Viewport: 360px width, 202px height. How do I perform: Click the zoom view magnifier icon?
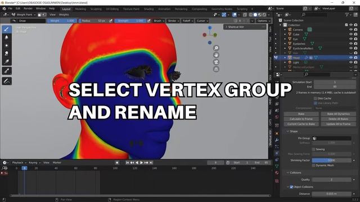[x=216, y=48]
